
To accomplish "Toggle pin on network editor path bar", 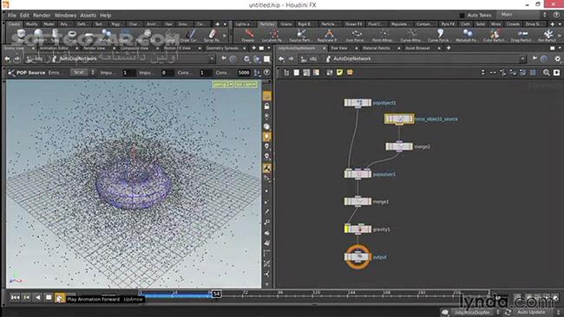I will [x=534, y=59].
